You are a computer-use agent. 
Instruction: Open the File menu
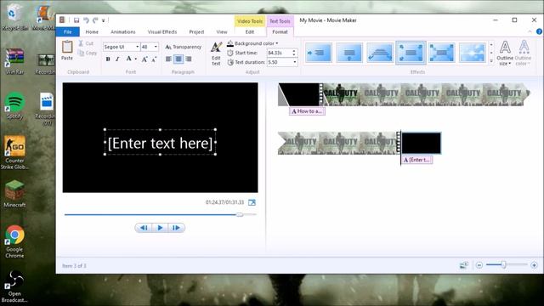point(68,32)
